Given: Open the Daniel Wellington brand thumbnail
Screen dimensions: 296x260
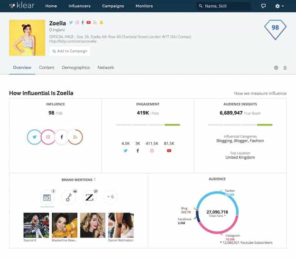Looking at the screenshot, I should pos(121,225).
